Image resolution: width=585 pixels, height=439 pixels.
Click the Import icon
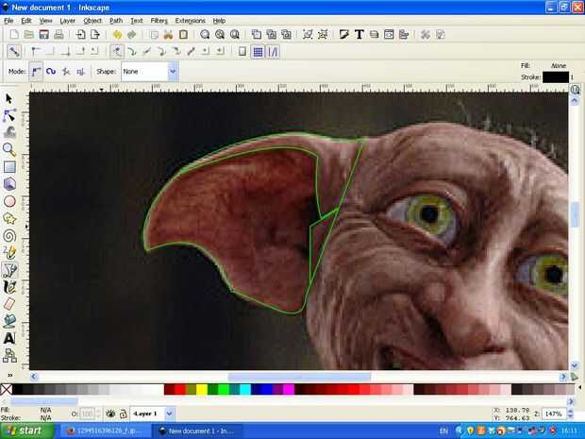(80, 35)
